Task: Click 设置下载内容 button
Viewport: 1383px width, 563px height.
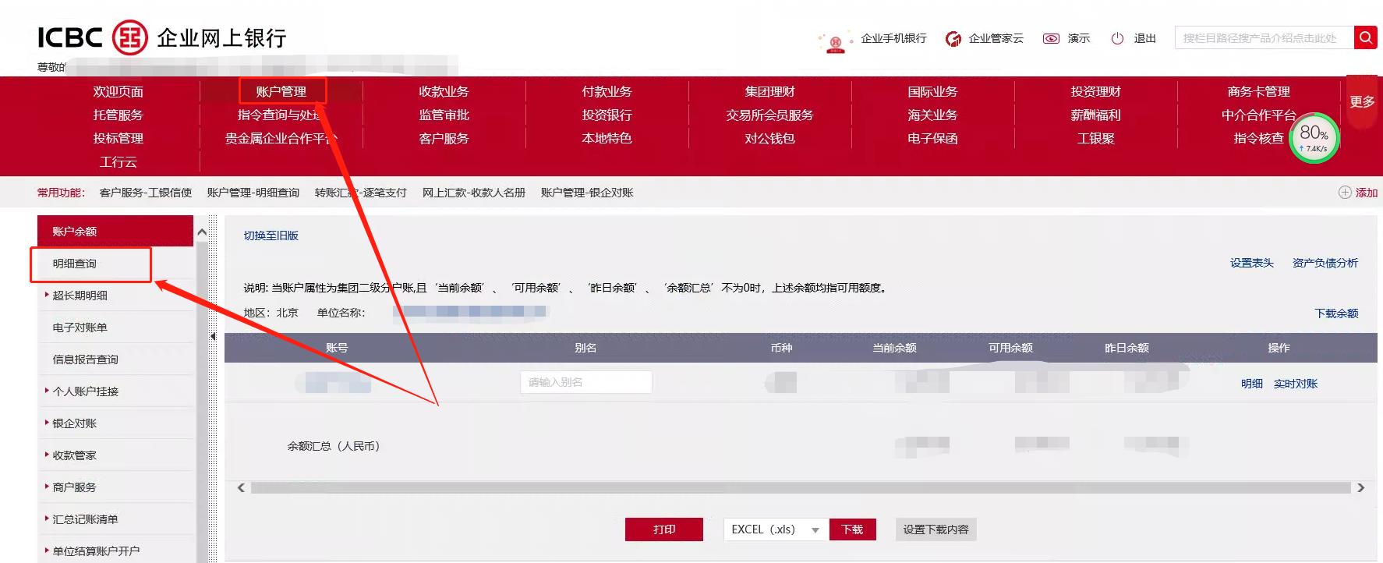Action: point(936,529)
